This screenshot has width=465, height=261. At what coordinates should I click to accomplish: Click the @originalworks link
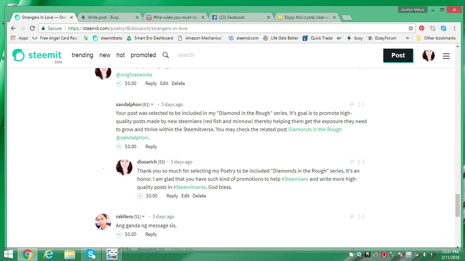[134, 75]
